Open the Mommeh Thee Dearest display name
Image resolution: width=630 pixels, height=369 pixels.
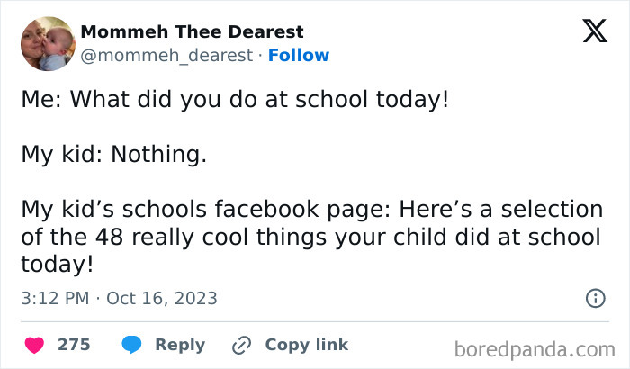pos(192,32)
